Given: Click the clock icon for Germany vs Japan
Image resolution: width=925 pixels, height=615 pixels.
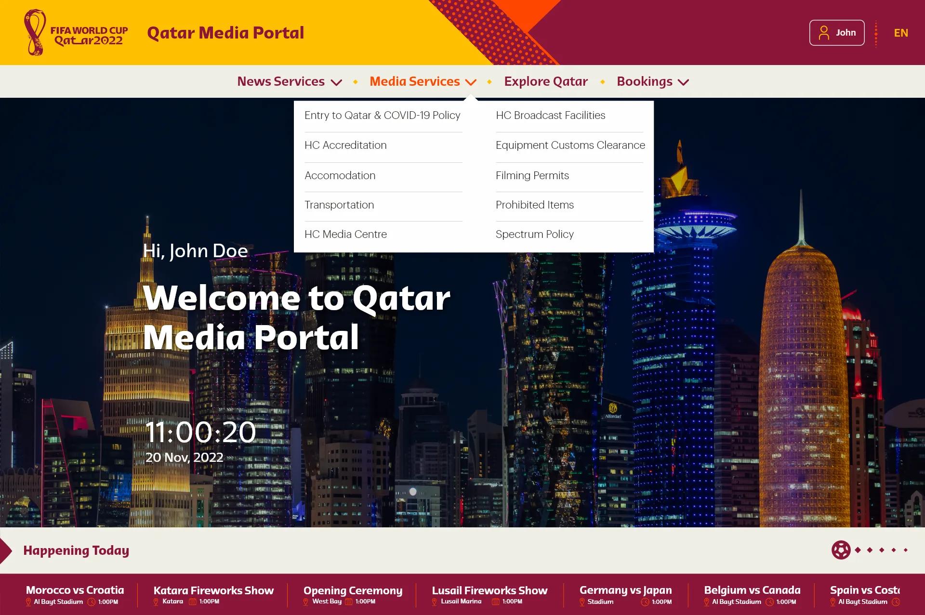Looking at the screenshot, I should [645, 602].
